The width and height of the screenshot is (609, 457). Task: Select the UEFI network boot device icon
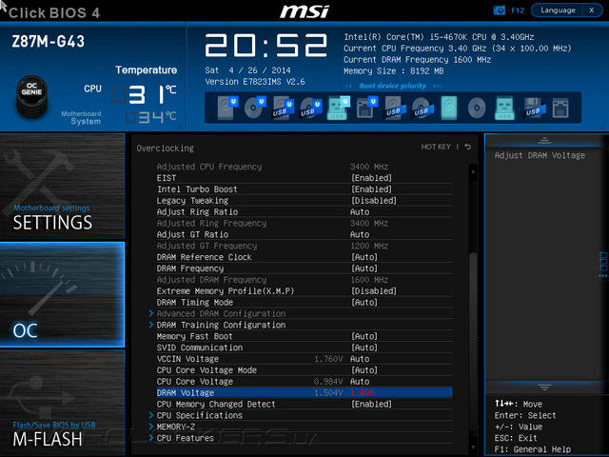tap(366, 108)
